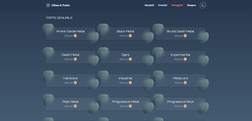Click the Vibes & Pulse site title
The height and width of the screenshot is (121, 252).
click(61, 5)
